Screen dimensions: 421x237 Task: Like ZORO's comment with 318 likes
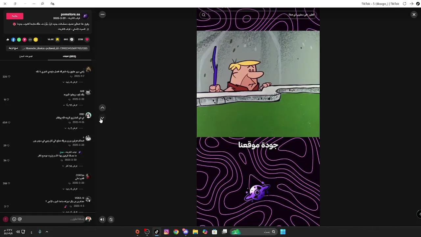(x=9, y=183)
